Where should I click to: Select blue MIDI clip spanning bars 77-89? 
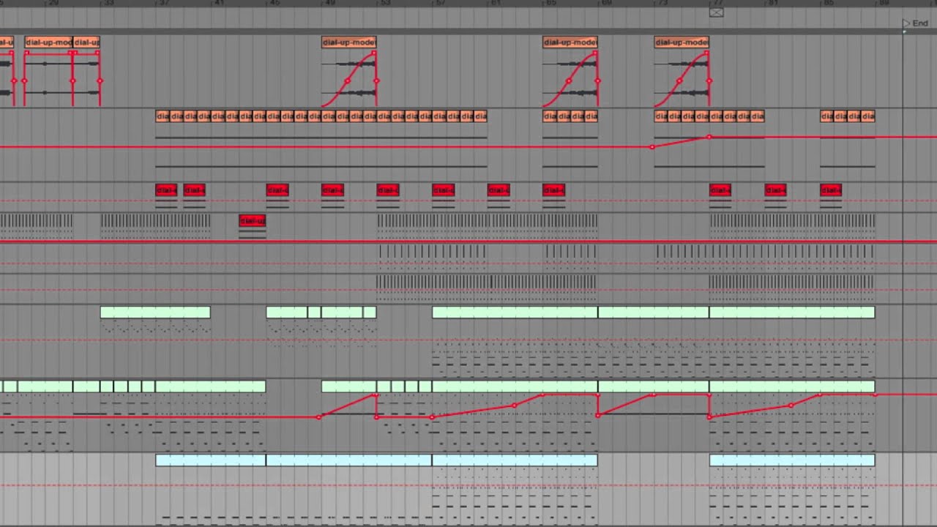point(792,460)
